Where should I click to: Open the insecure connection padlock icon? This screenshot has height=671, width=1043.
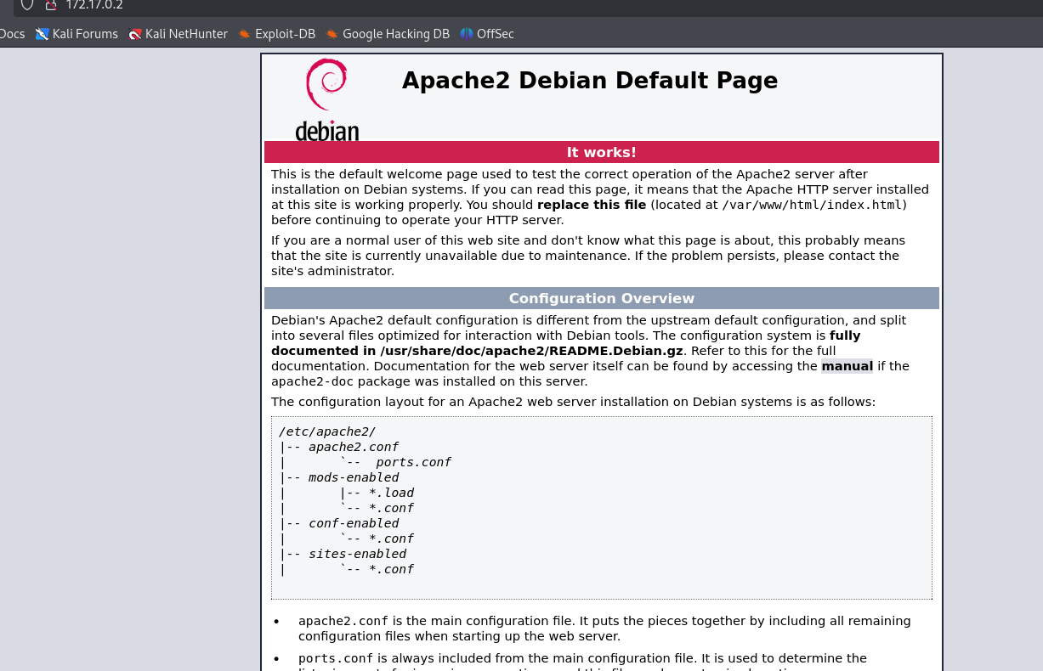[52, 4]
